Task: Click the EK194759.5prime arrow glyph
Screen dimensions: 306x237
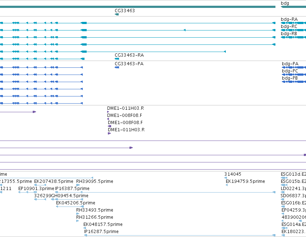Action: click(x=227, y=185)
